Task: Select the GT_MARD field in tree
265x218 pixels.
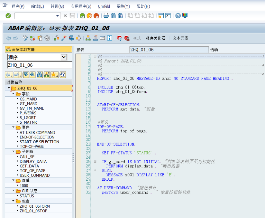Action: click(x=29, y=104)
